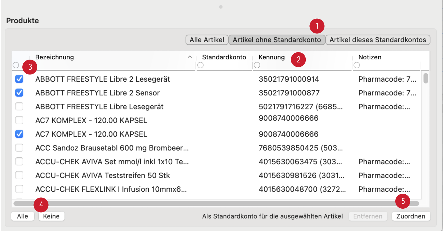This screenshot has width=443, height=231.
Task: Select row ABBOTT FREESTYLE Libre Lesegerät
Action: [217, 106]
